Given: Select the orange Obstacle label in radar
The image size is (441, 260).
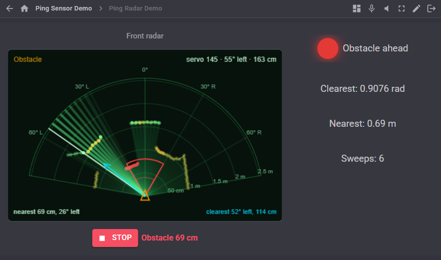Looking at the screenshot, I should [x=27, y=59].
